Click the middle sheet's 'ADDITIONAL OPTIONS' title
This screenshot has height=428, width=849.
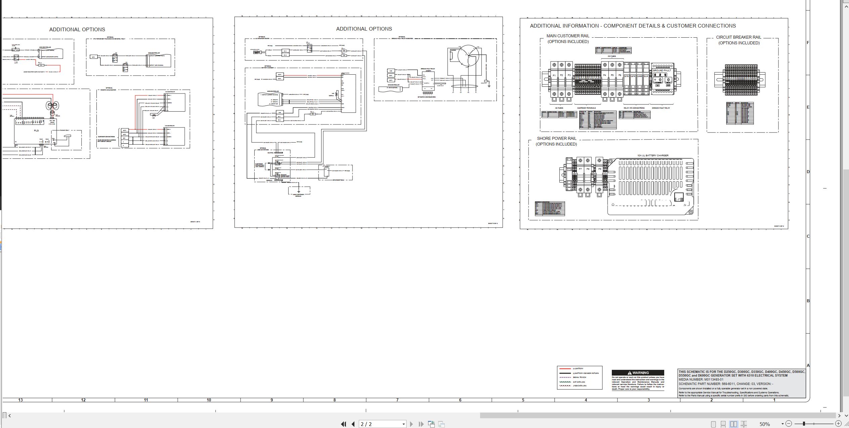click(x=364, y=29)
